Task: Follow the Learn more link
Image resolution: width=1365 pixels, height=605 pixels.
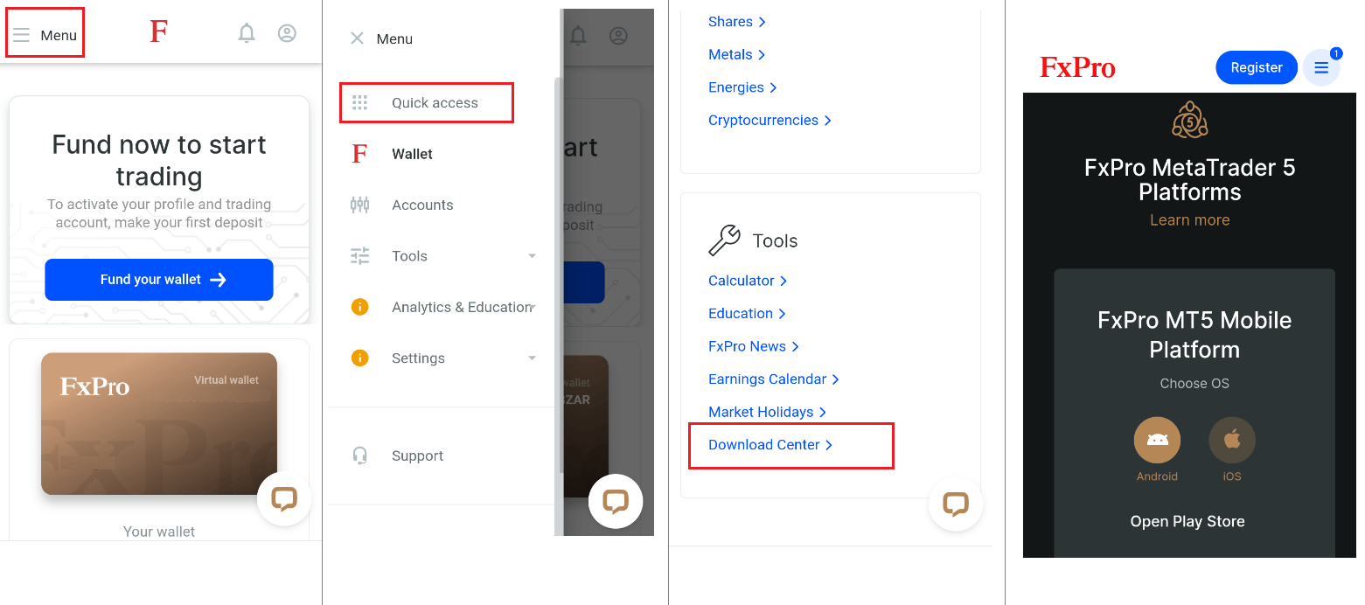Action: point(1189,220)
